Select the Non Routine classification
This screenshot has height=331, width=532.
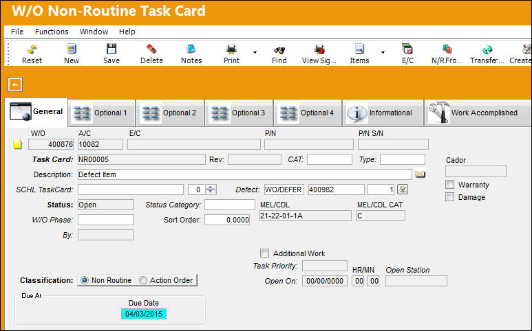click(x=85, y=280)
